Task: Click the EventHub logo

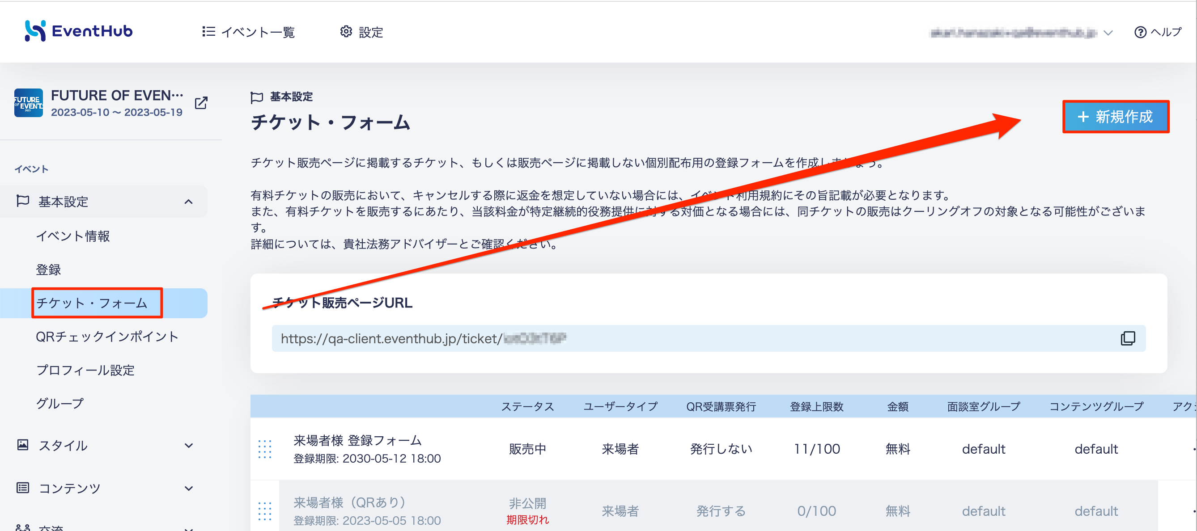Action: click(79, 31)
